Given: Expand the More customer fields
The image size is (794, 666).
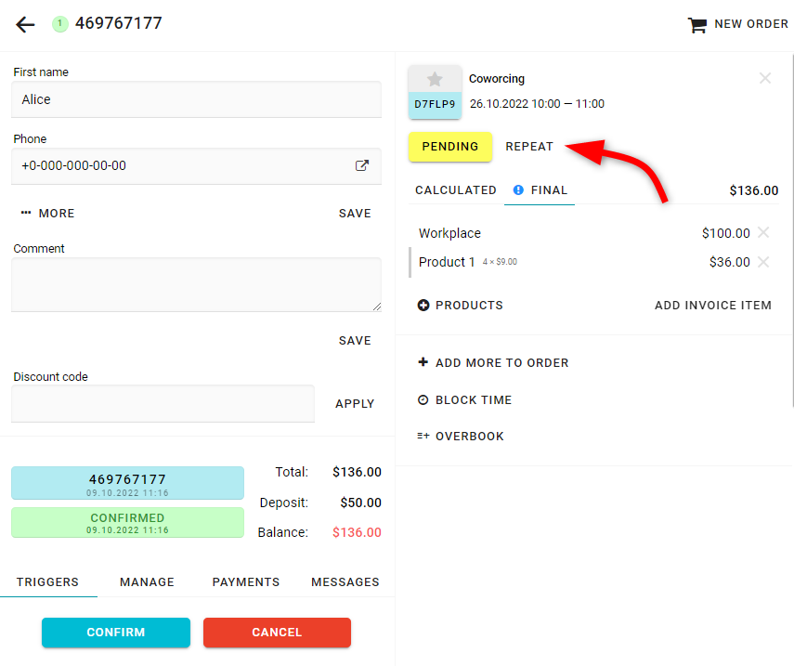Looking at the screenshot, I should [47, 214].
